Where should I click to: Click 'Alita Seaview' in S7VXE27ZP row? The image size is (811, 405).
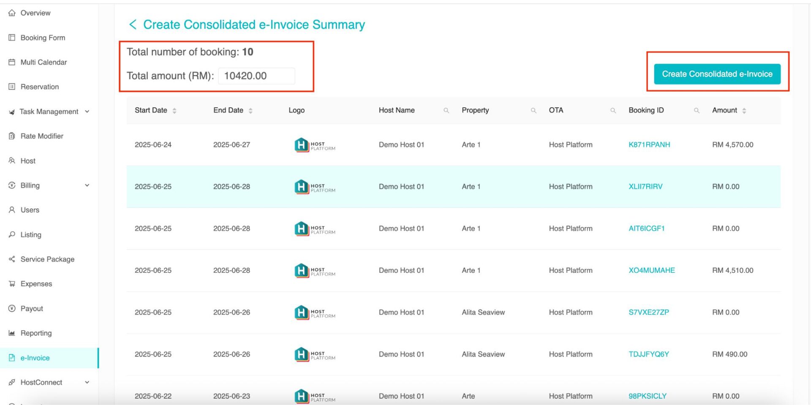(483, 312)
